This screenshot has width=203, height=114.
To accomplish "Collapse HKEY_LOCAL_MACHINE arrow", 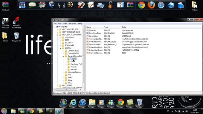I will 58,35.
